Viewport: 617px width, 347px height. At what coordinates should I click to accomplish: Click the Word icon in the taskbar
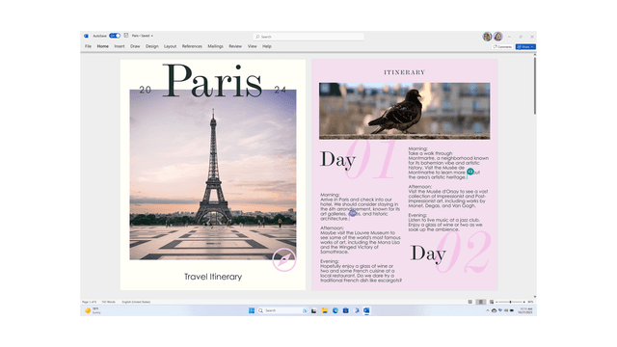366,310
